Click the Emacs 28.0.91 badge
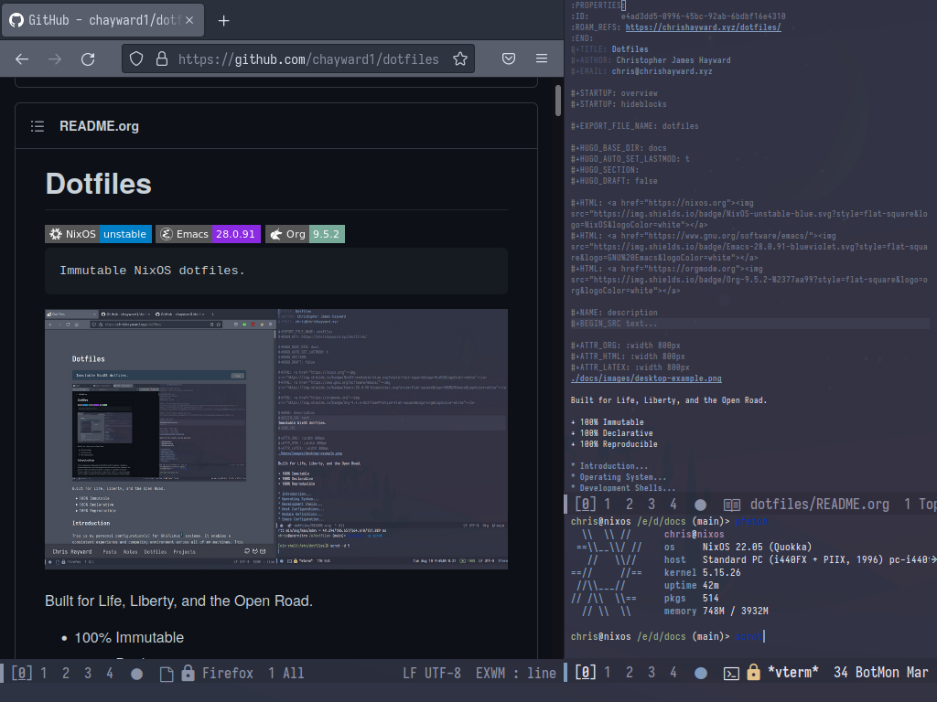This screenshot has width=937, height=702. (x=209, y=234)
